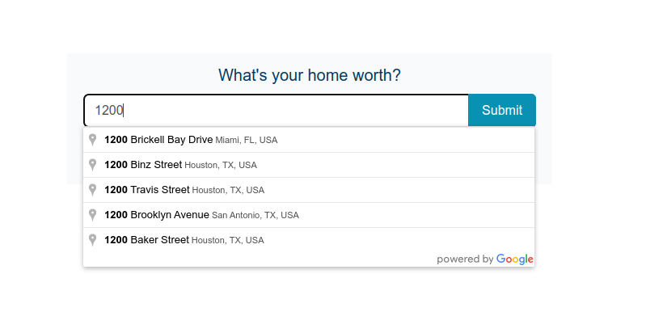Click the map pin beside Baker Street
The height and width of the screenshot is (333, 646).
93,240
